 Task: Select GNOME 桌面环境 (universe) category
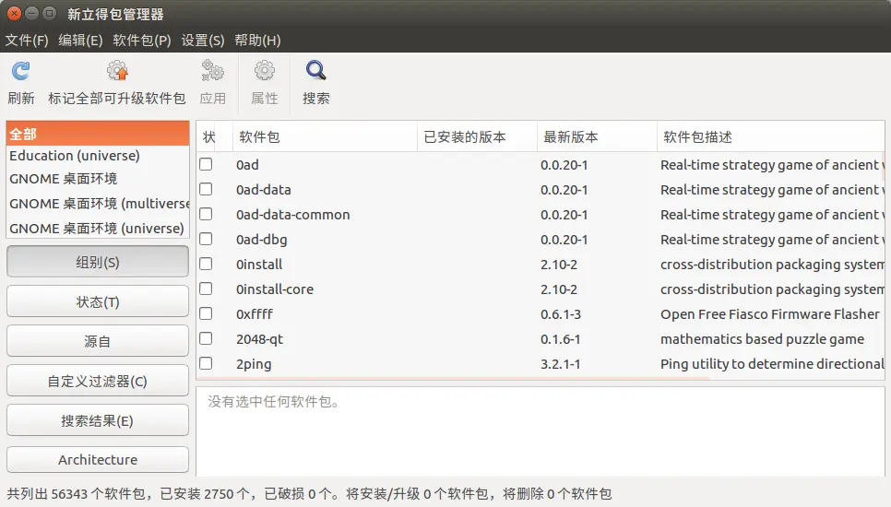[x=98, y=229]
